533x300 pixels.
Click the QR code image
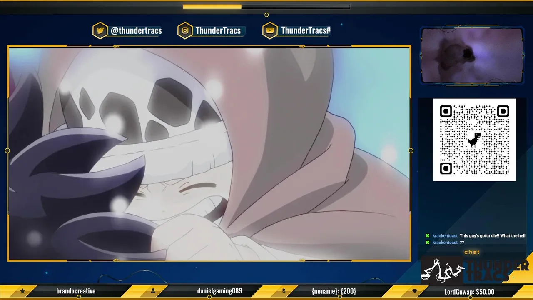(474, 140)
